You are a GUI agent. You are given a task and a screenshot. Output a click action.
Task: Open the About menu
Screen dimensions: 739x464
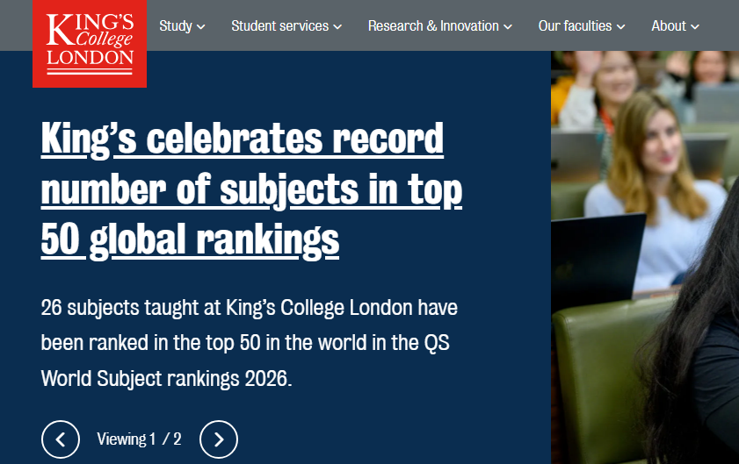[675, 26]
